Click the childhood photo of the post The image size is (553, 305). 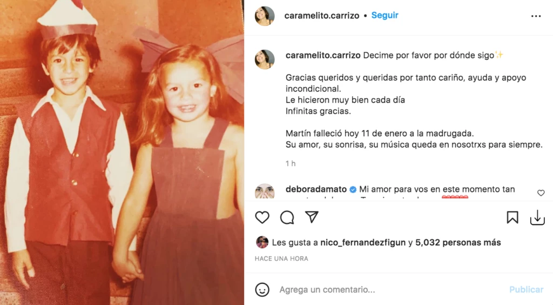click(122, 152)
